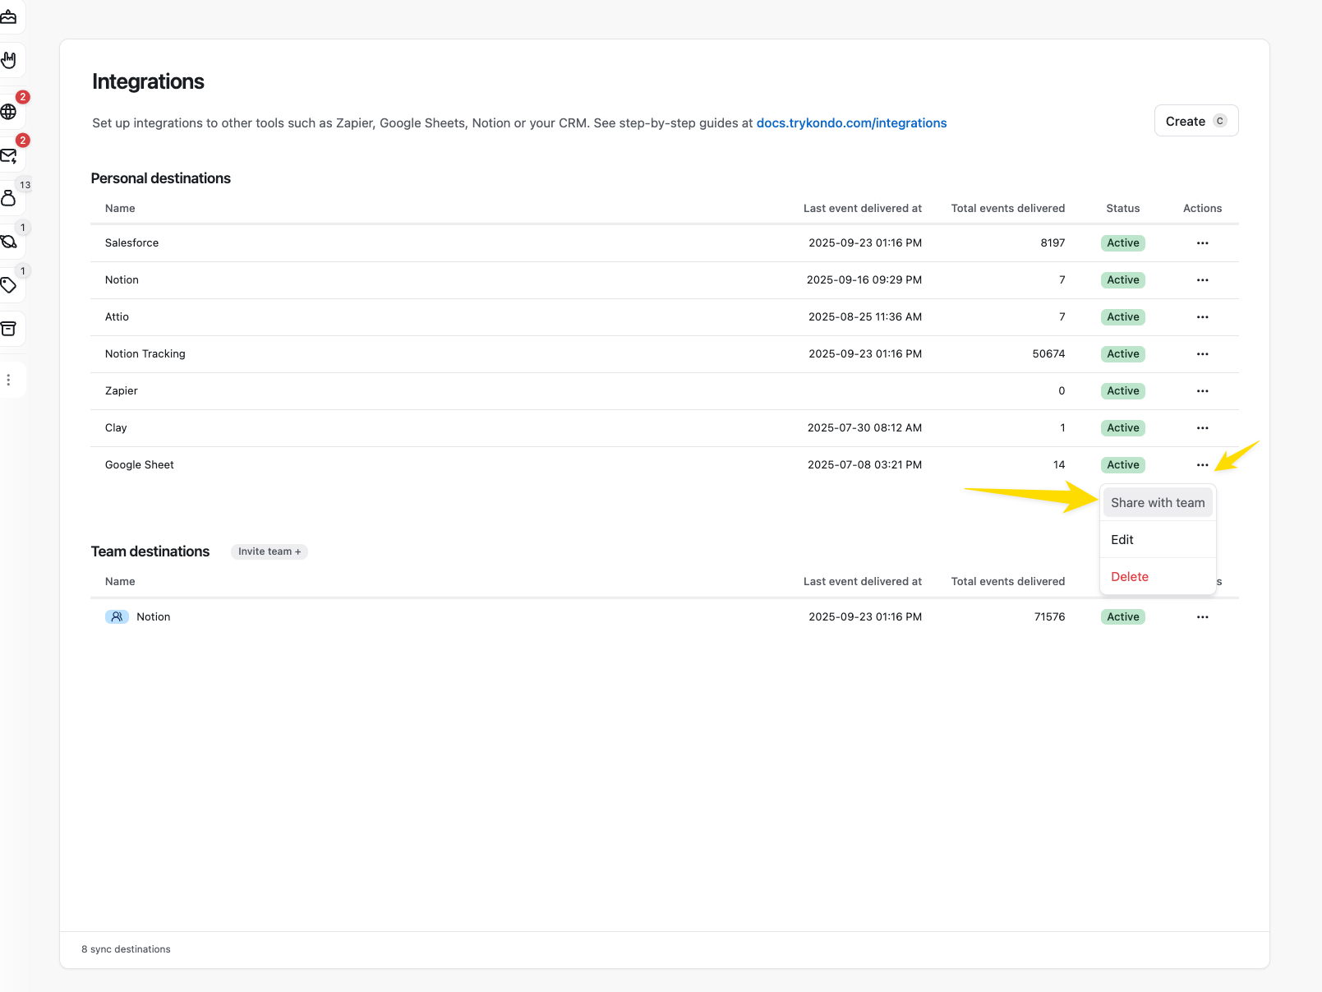This screenshot has height=992, width=1322.
Task: Click the 8197 total events value
Action: [1053, 243]
